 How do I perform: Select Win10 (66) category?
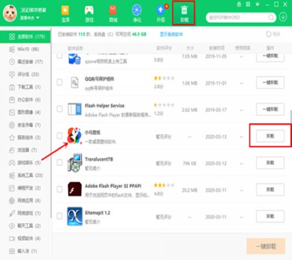[25, 49]
